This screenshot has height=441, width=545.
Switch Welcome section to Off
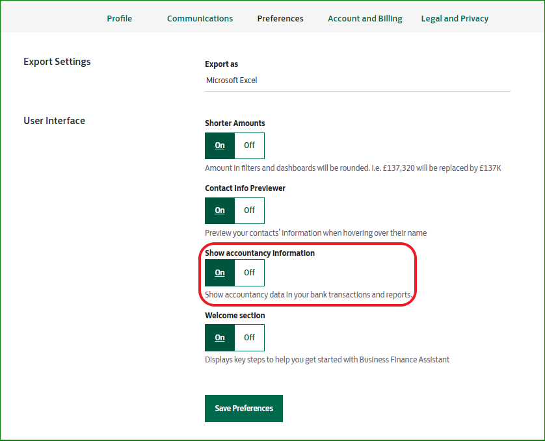pos(249,338)
